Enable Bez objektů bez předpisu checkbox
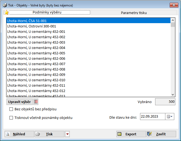This screenshot has height=141, width=181. (11, 109)
